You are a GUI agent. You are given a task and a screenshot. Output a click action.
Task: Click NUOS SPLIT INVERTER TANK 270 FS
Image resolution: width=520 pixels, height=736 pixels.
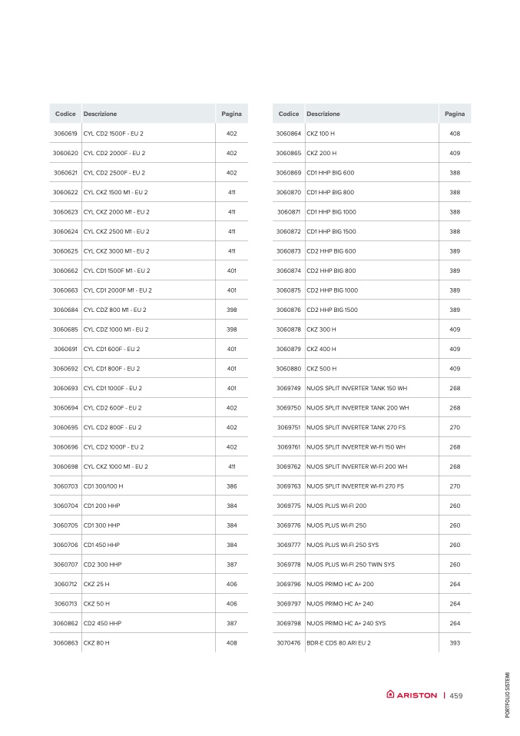point(356,428)
